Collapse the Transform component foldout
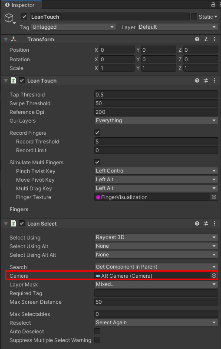The height and width of the screenshot is (349, 221). point(6,40)
